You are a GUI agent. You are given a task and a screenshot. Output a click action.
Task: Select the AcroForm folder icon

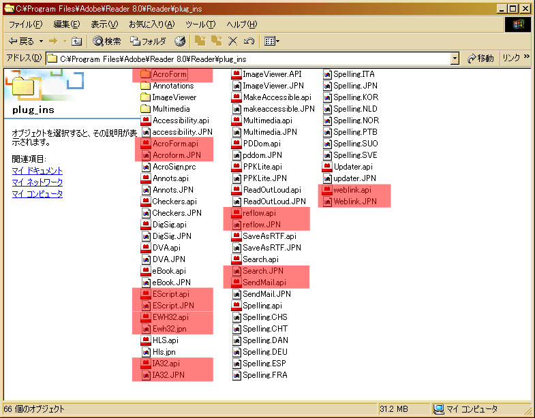click(145, 74)
